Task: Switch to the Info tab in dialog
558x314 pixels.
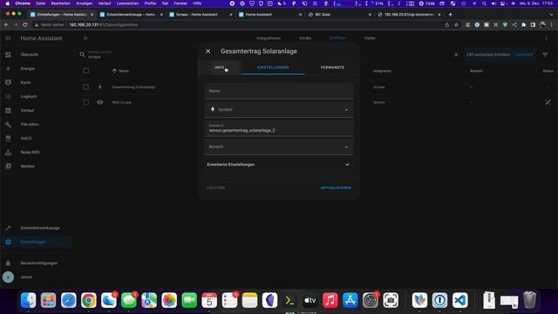Action: [x=220, y=67]
